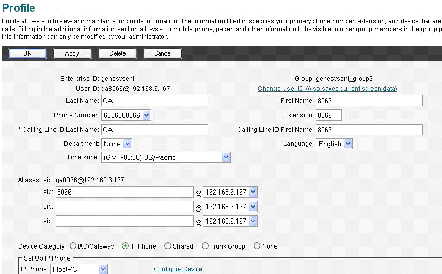442x274 pixels.
Task: Click the Calling Line ID First Name field
Action: (x=369, y=130)
